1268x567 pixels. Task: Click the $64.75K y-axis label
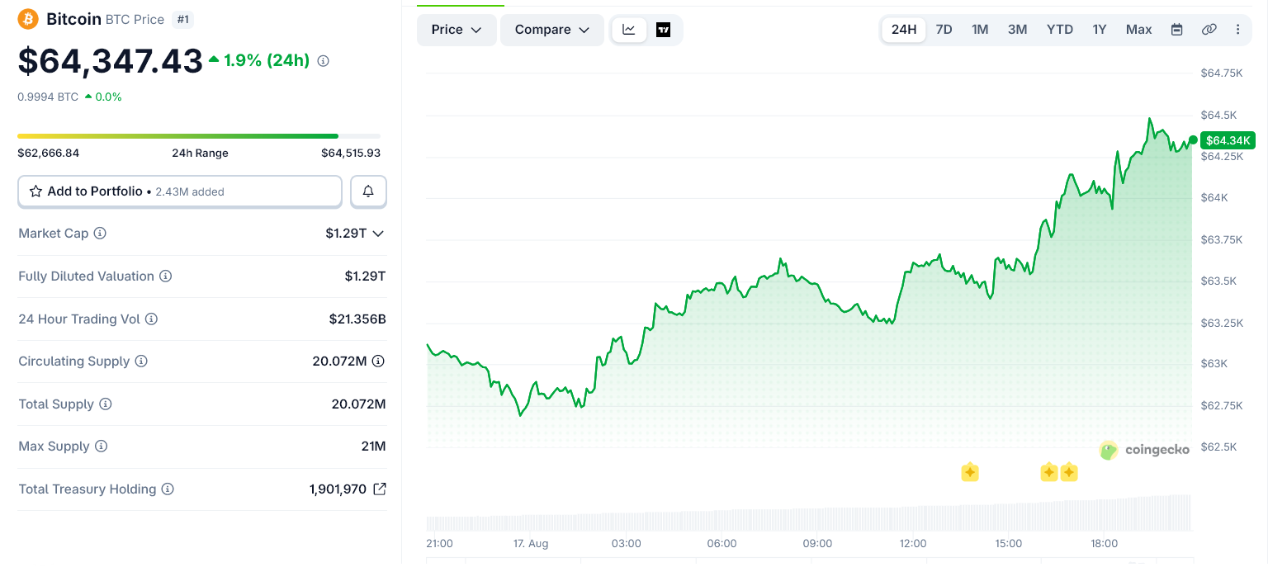tap(1221, 73)
